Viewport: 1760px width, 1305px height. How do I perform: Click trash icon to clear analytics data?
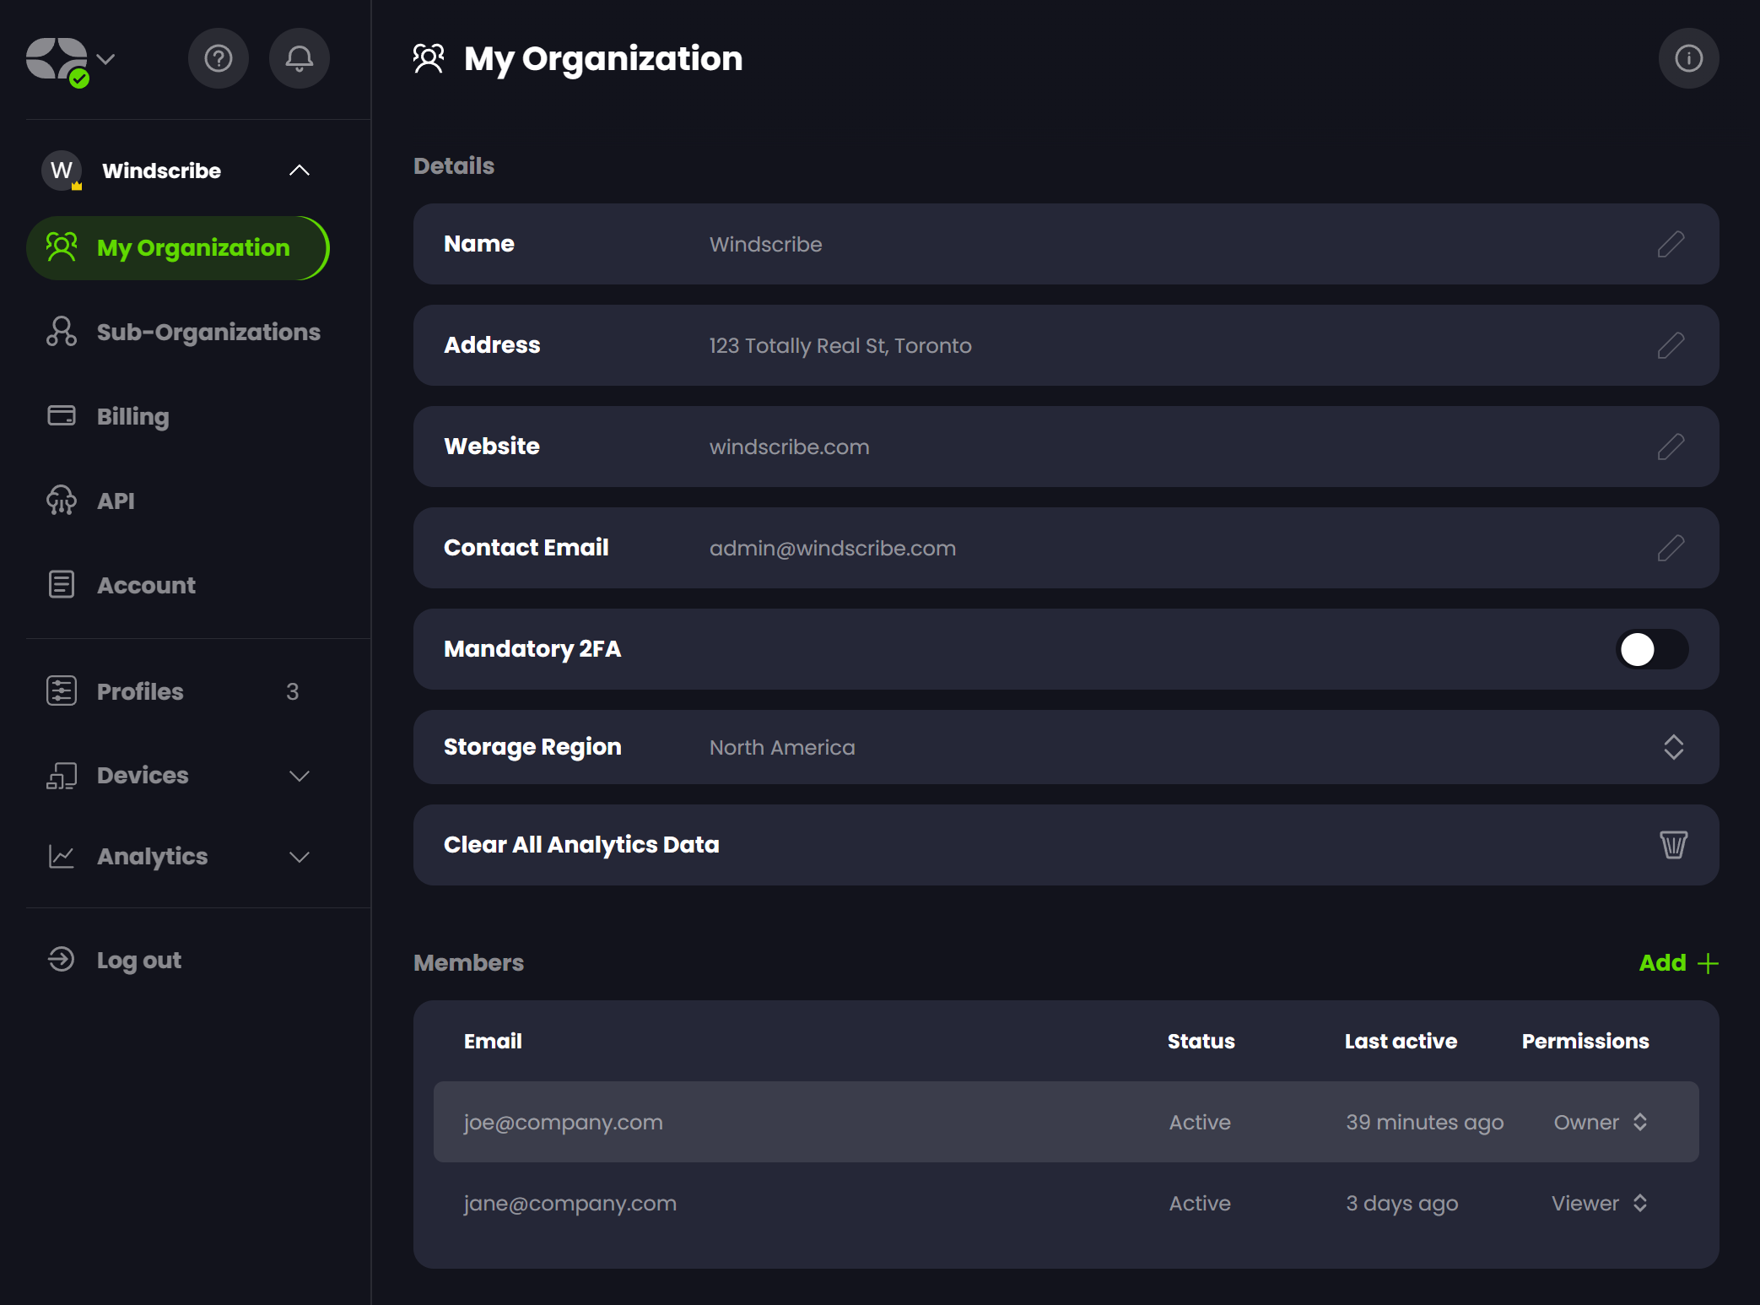[1672, 844]
